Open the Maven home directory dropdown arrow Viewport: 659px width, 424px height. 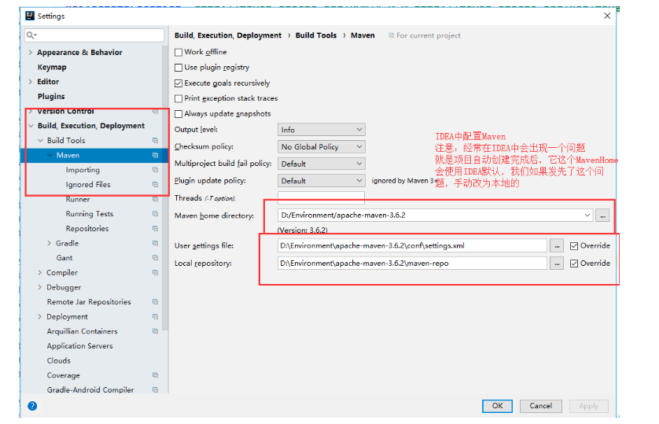click(x=587, y=216)
